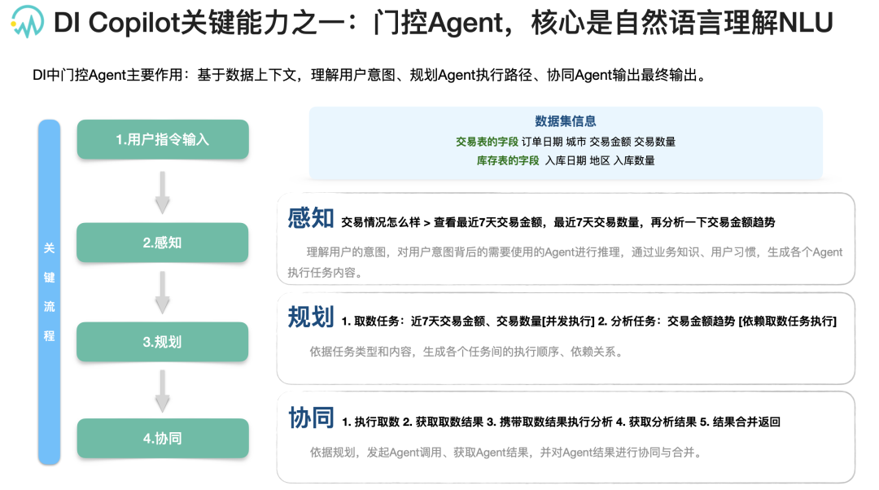Select the 4.协同 step box
879x490 pixels.
[x=163, y=438]
